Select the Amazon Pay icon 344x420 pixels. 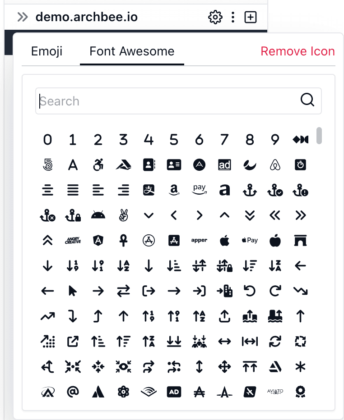200,189
